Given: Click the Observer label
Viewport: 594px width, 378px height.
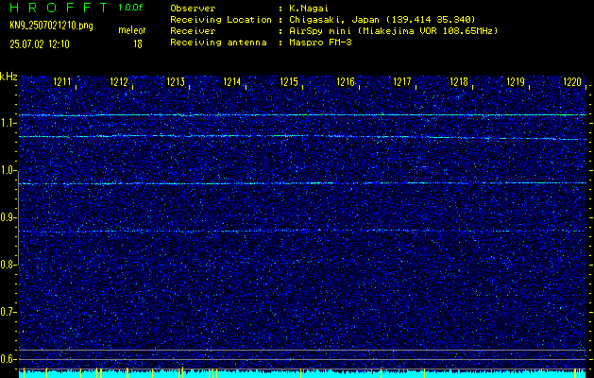Looking at the screenshot, I should [193, 9].
